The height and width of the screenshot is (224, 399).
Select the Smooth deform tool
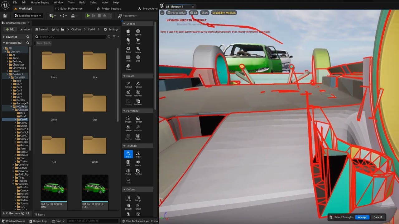128,207
